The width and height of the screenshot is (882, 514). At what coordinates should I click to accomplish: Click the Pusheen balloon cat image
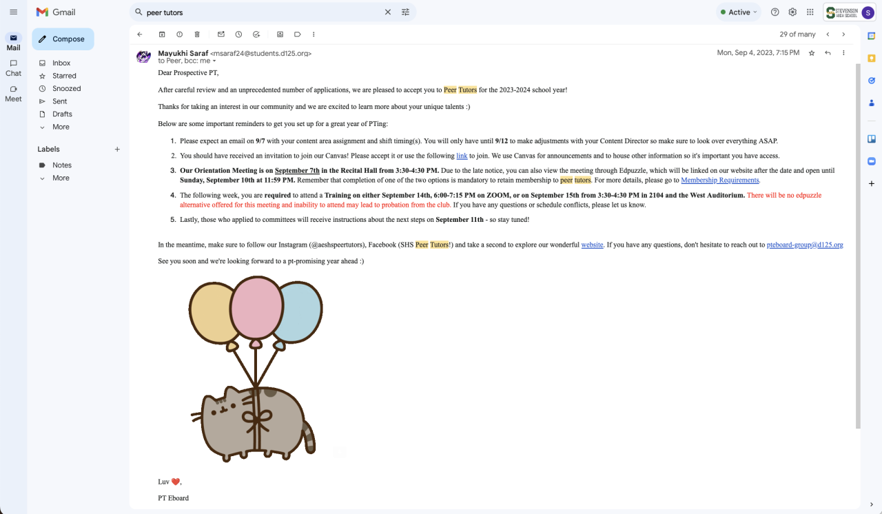[256, 369]
